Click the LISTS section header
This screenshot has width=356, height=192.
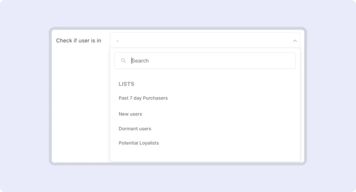pos(127,84)
